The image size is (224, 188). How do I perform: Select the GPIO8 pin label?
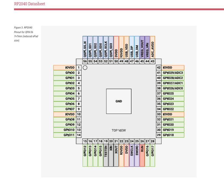coord(65,120)
